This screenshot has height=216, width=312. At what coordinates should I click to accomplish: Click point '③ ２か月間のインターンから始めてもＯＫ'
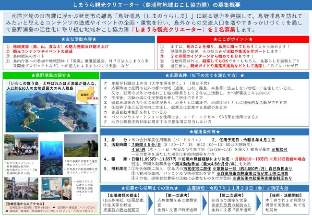click(206, 56)
